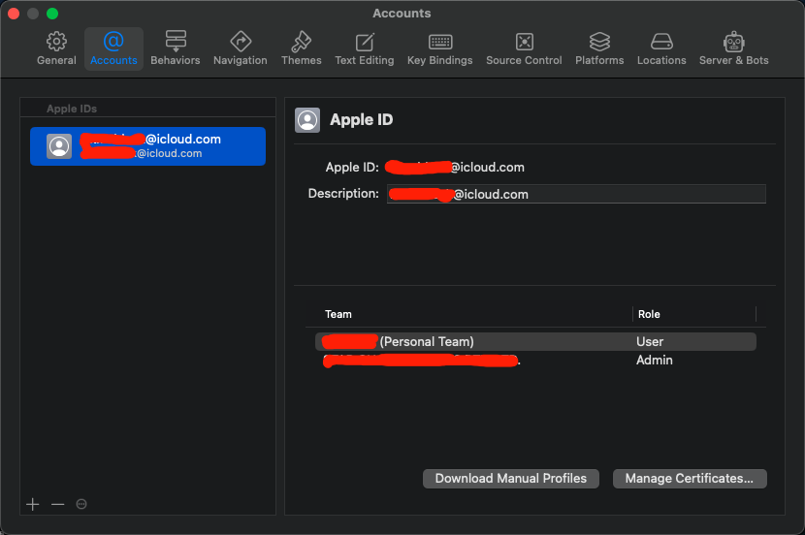The image size is (805, 535).
Task: Remove the selected account with minus button
Action: pyautogui.click(x=57, y=504)
